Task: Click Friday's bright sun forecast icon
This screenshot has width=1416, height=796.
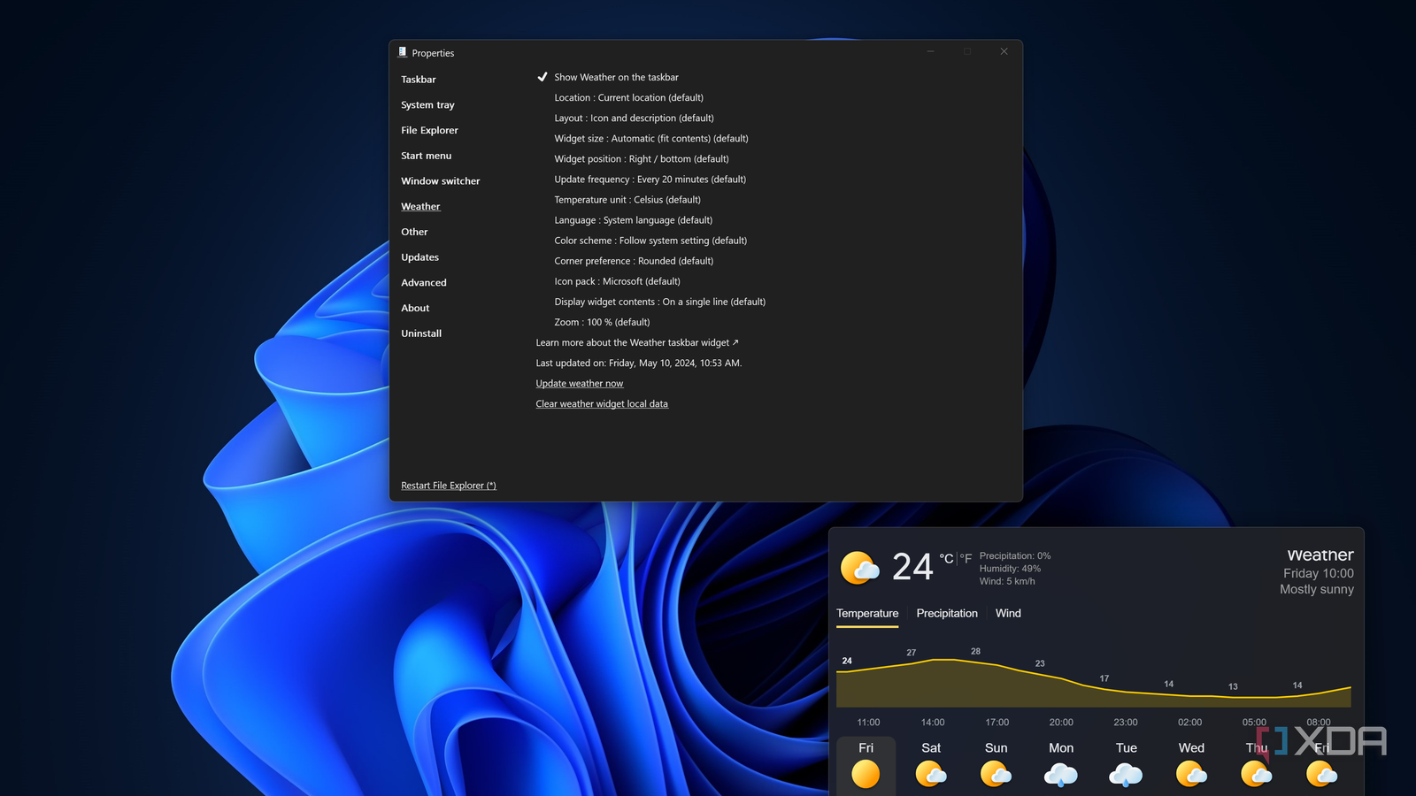Action: point(866,774)
